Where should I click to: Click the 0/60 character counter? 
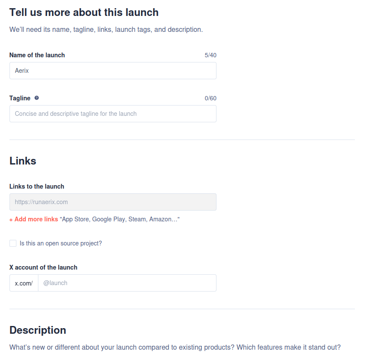211,98
